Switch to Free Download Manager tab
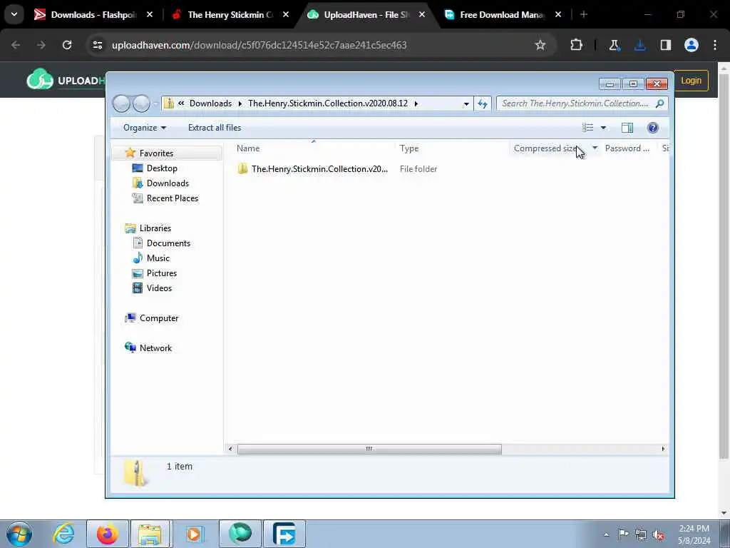The height and width of the screenshot is (548, 730). point(502,15)
